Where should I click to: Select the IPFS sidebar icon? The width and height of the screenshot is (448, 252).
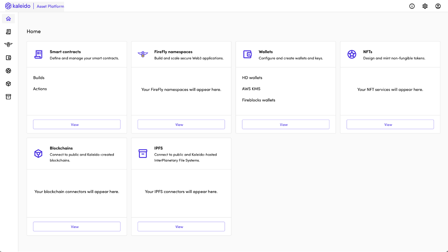pyautogui.click(x=8, y=96)
